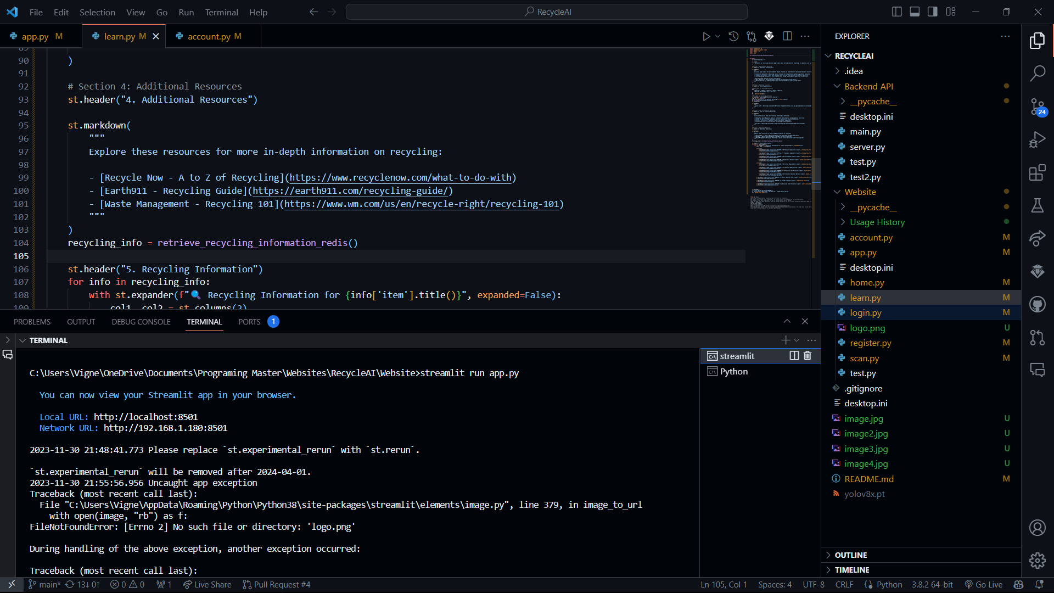This screenshot has height=593, width=1054.
Task: Click the command center search box RecycleAI
Action: click(x=547, y=12)
